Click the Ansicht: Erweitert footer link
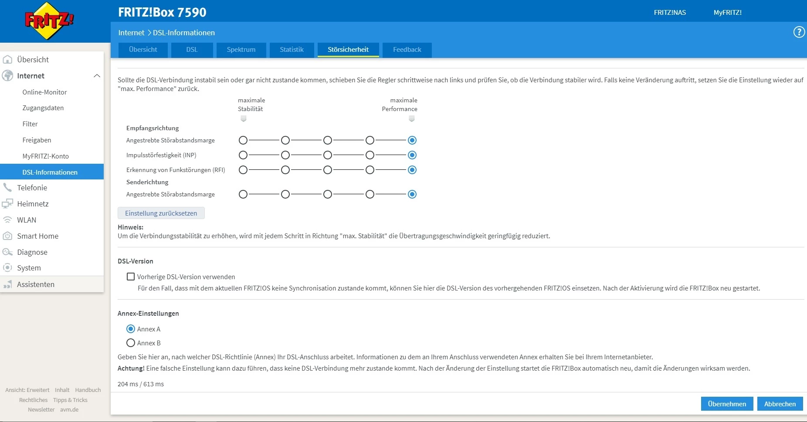 [x=27, y=390]
